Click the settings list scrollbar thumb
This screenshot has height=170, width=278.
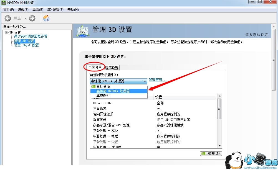tap(219, 109)
